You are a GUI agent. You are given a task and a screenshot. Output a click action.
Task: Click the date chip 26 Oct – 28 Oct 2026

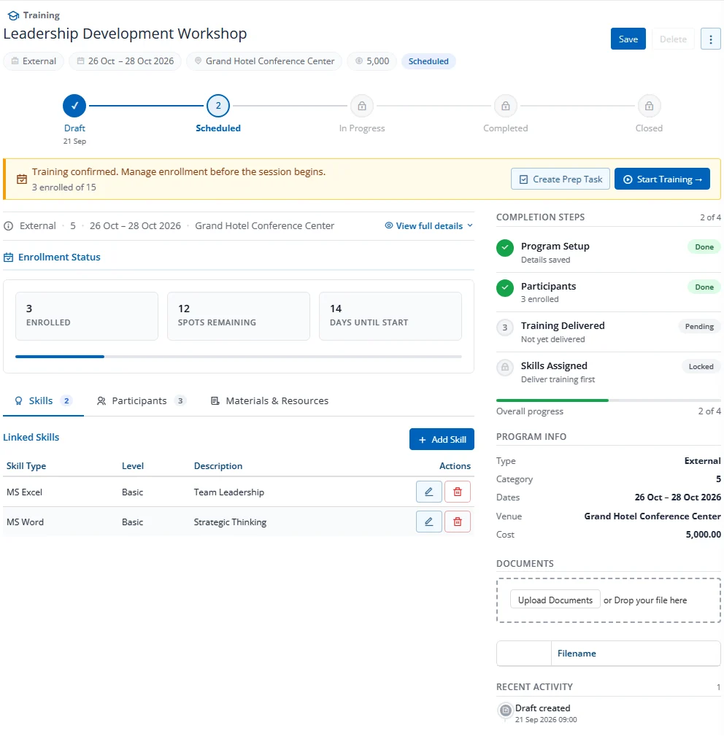[126, 61]
